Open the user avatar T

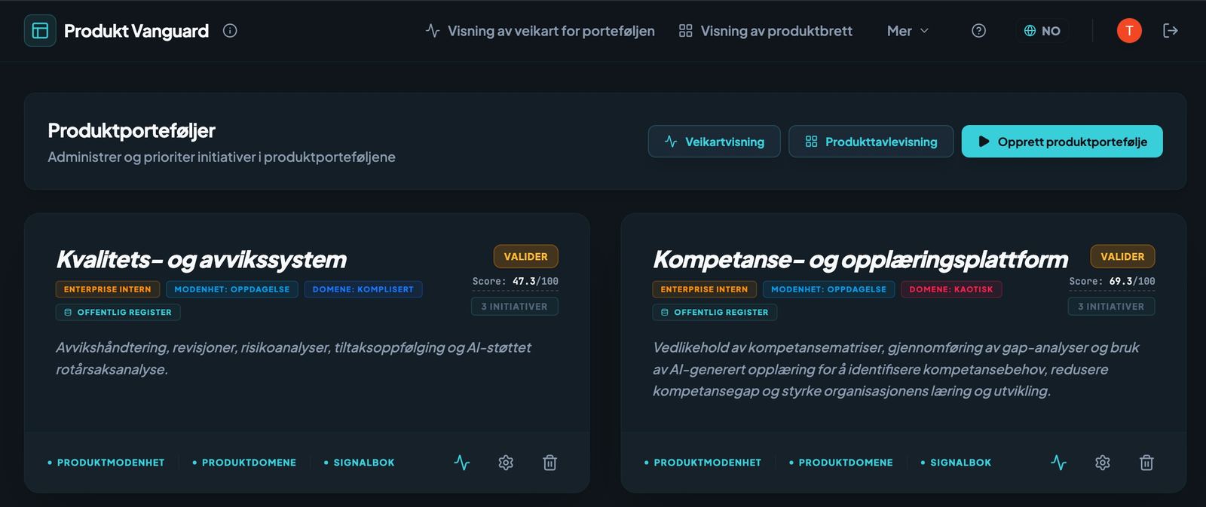(1128, 31)
